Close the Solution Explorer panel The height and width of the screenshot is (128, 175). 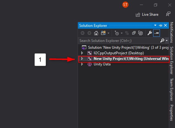pos(165,26)
